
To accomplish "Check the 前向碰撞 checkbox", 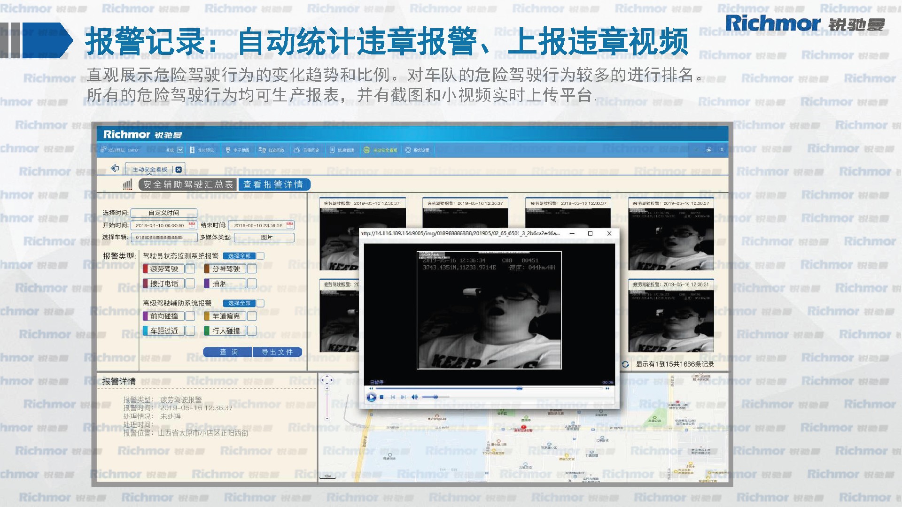I will click(x=190, y=316).
